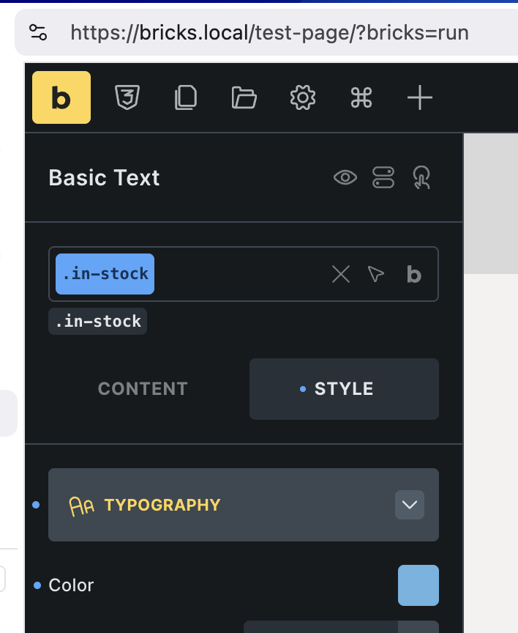Switch to the CONTENT tab
Viewport: 518px width, 633px height.
pyautogui.click(x=143, y=389)
